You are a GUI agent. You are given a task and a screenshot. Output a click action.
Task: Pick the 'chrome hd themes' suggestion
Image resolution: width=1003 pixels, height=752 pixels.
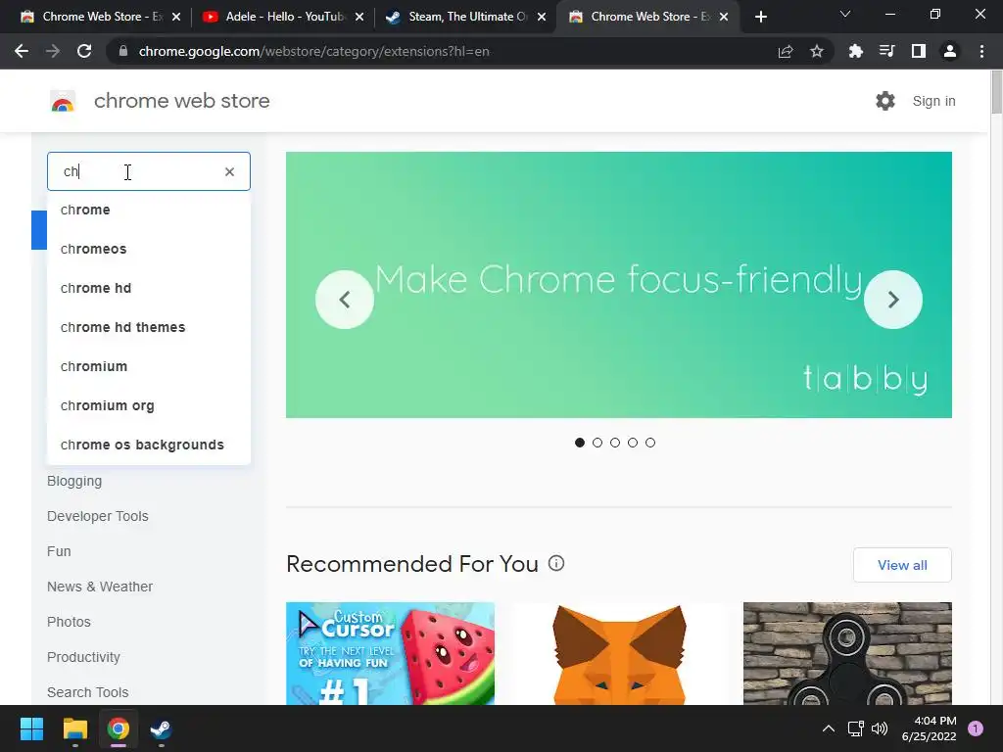tap(149, 327)
